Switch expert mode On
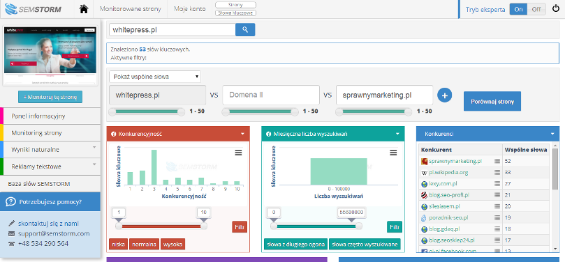Viewport: 565px width, 262px height. tap(518, 9)
